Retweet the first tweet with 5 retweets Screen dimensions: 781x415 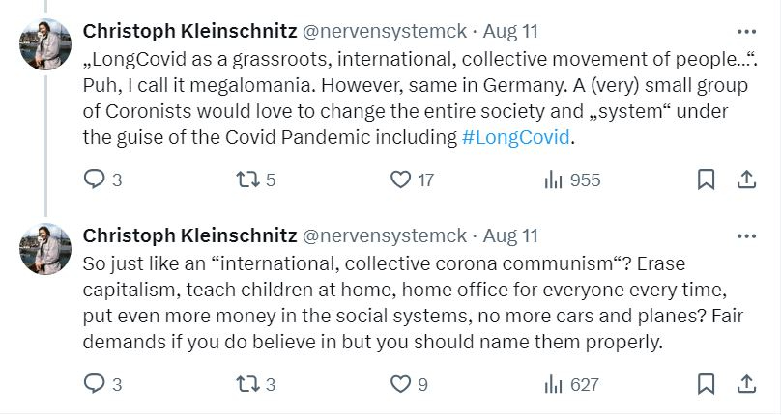(x=246, y=180)
